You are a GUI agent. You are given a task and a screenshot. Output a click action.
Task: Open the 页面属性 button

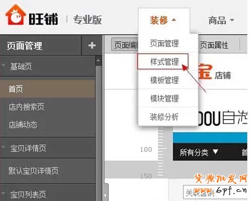coord(214,45)
